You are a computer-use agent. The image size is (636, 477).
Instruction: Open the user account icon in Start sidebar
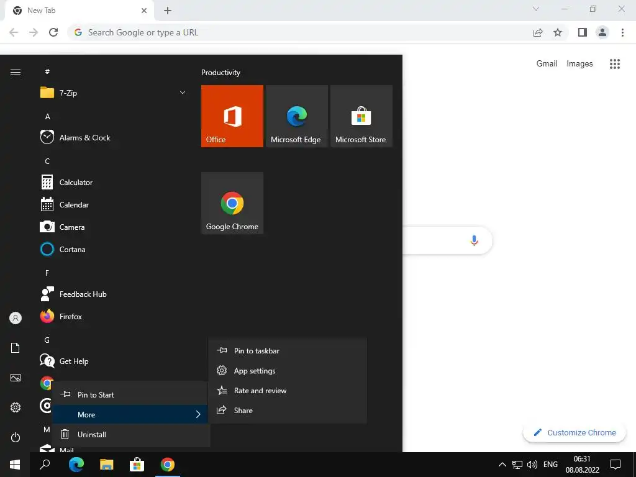click(16, 318)
